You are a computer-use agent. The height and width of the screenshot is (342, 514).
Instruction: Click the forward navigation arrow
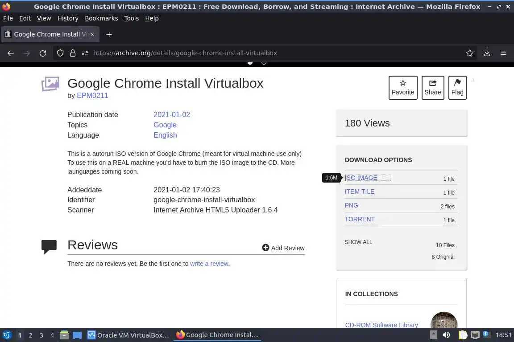(27, 53)
